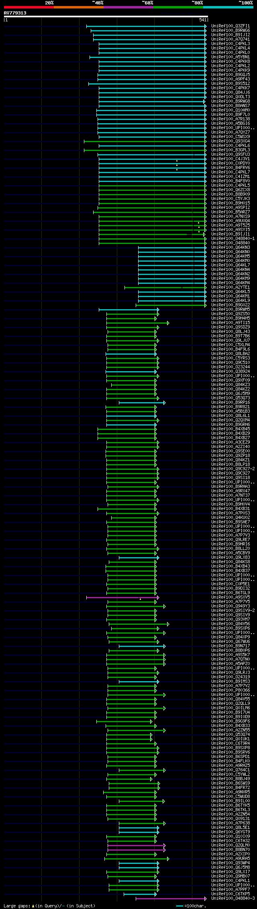The image size is (257, 909).
Task: Select the UniRef100_B9G022 label
Action: [230, 305]
